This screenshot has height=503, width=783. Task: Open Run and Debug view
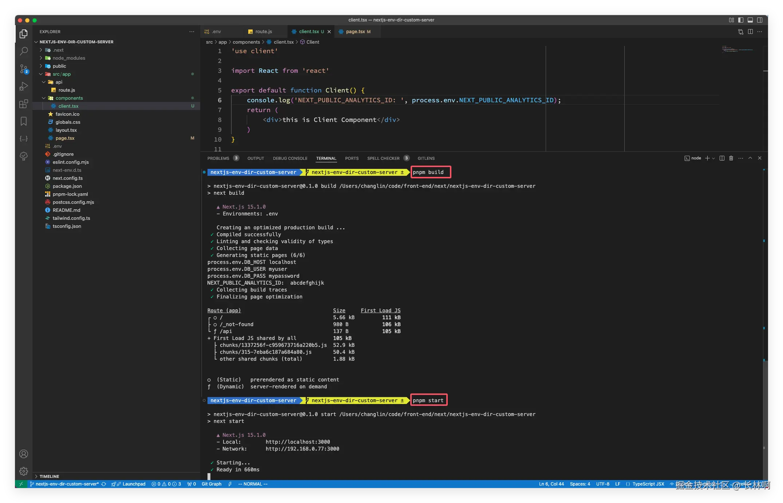click(x=24, y=86)
